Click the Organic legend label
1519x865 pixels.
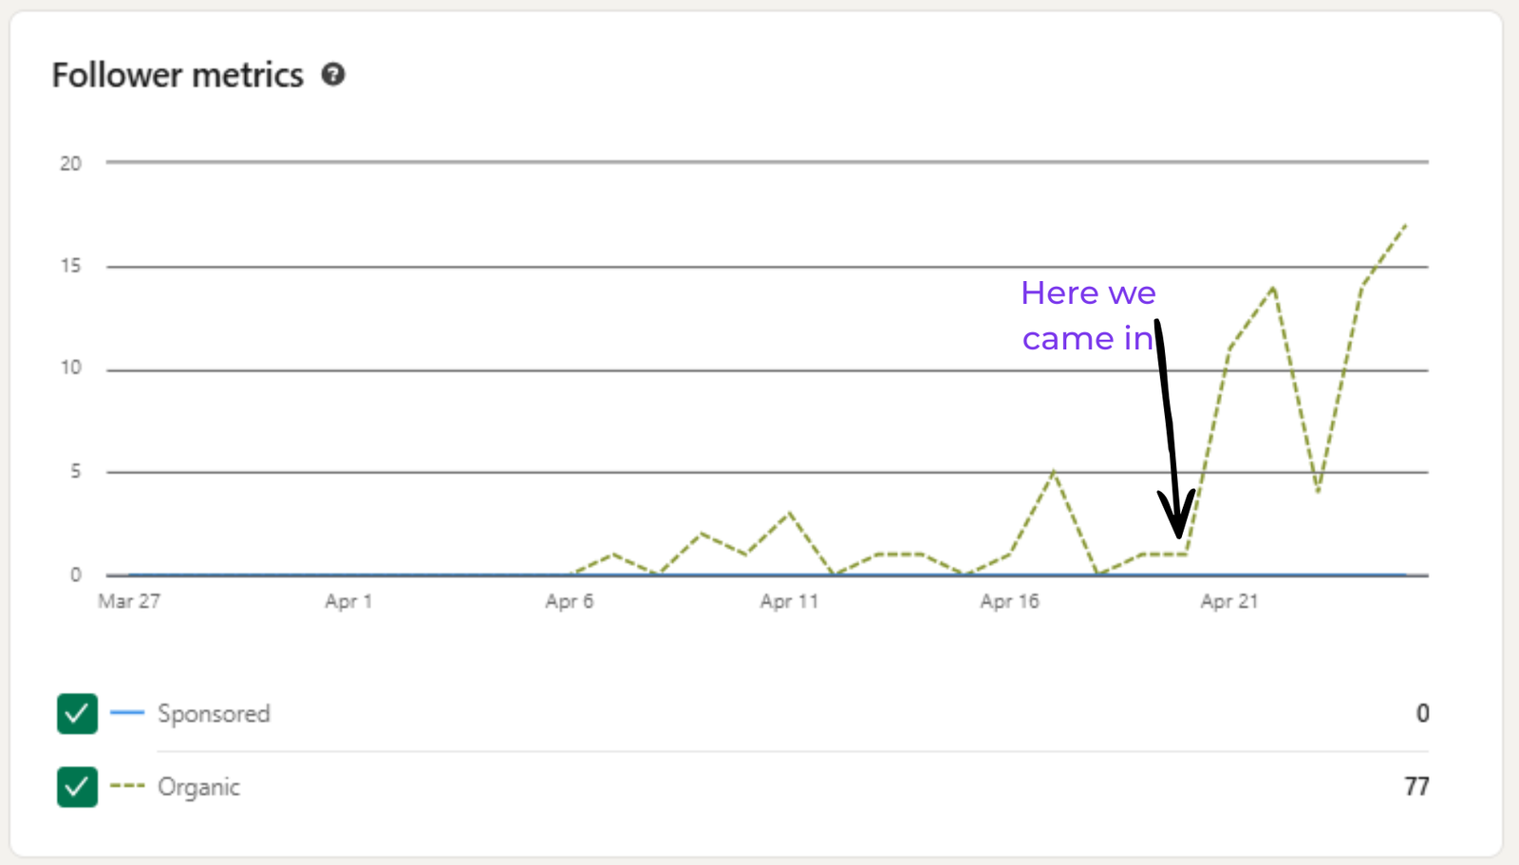tap(198, 787)
